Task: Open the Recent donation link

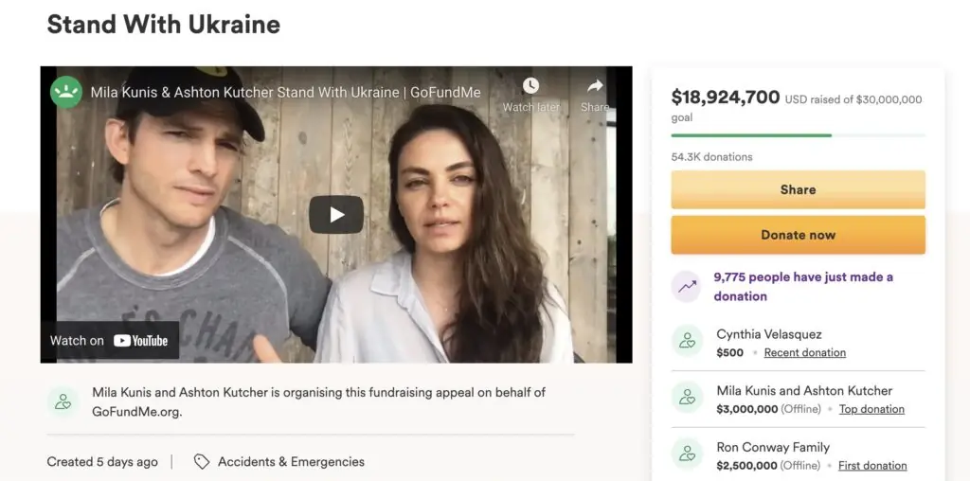Action: (x=804, y=353)
